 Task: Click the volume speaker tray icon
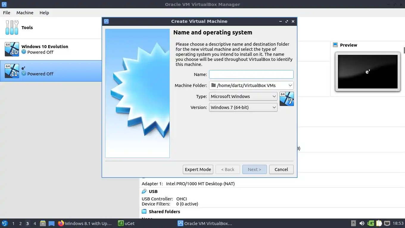pyautogui.click(x=362, y=223)
